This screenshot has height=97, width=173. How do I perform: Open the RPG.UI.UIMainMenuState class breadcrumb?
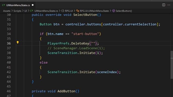(94, 11)
